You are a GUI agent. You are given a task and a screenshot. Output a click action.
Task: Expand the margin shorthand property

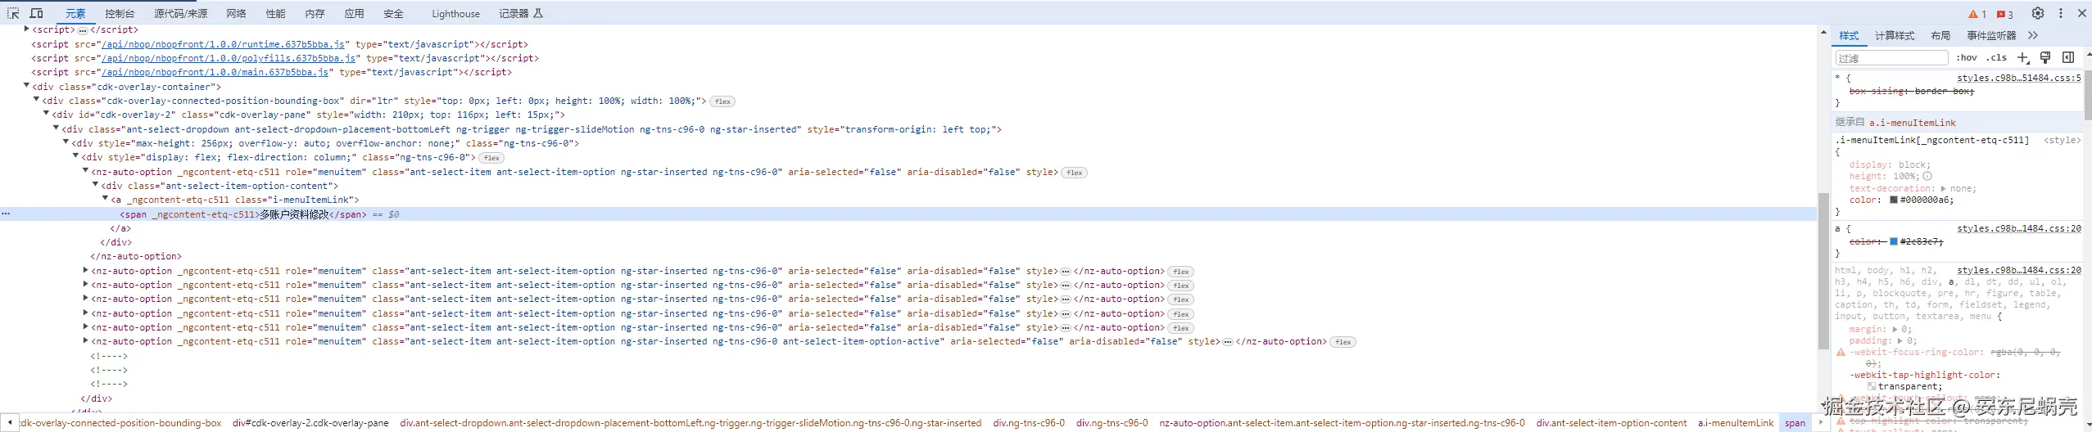click(1895, 329)
